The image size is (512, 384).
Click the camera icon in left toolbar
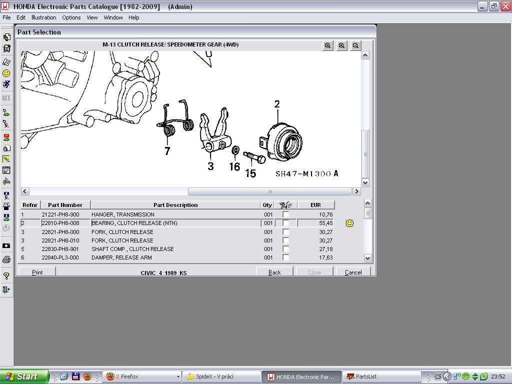coord(6,246)
